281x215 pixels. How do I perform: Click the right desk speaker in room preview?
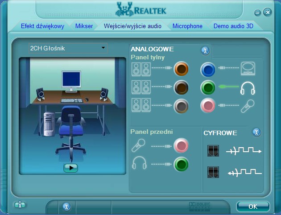(x=104, y=94)
